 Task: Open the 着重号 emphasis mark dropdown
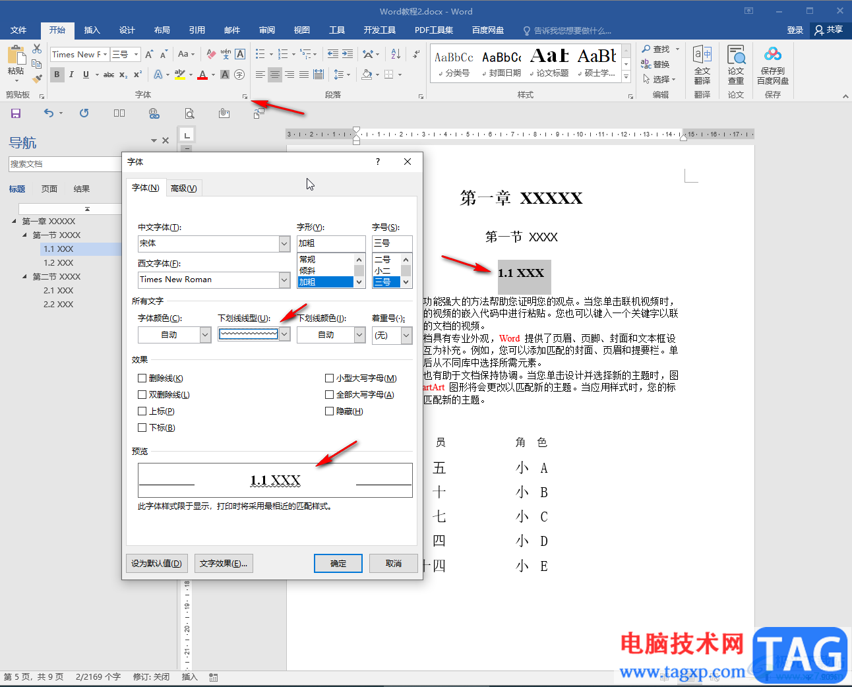click(406, 335)
